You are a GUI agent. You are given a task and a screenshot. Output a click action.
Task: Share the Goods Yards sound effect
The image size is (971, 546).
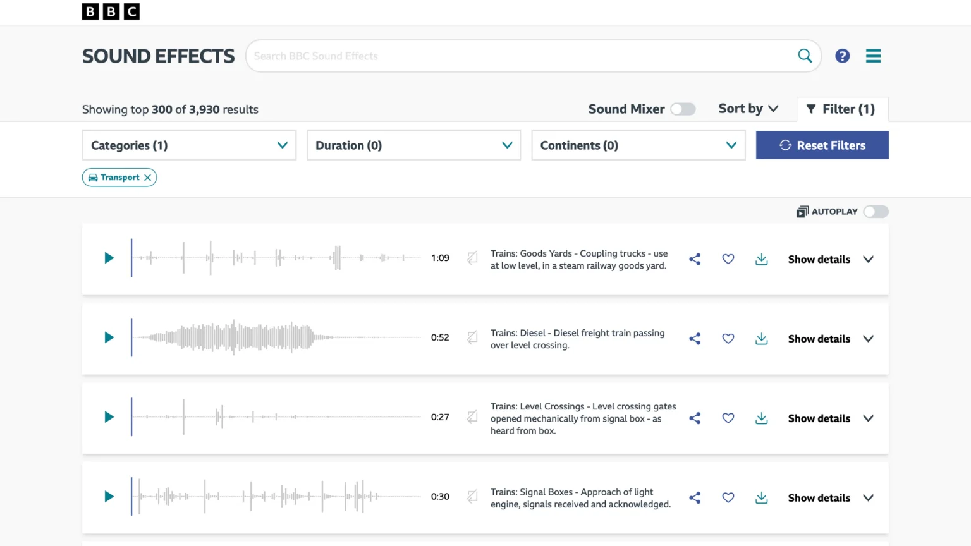tap(695, 259)
